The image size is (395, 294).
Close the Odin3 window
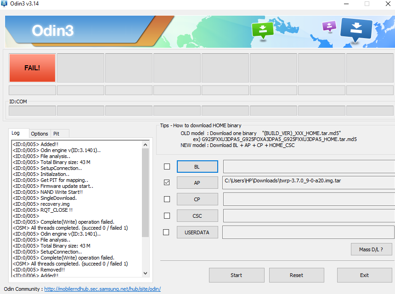[388, 4]
